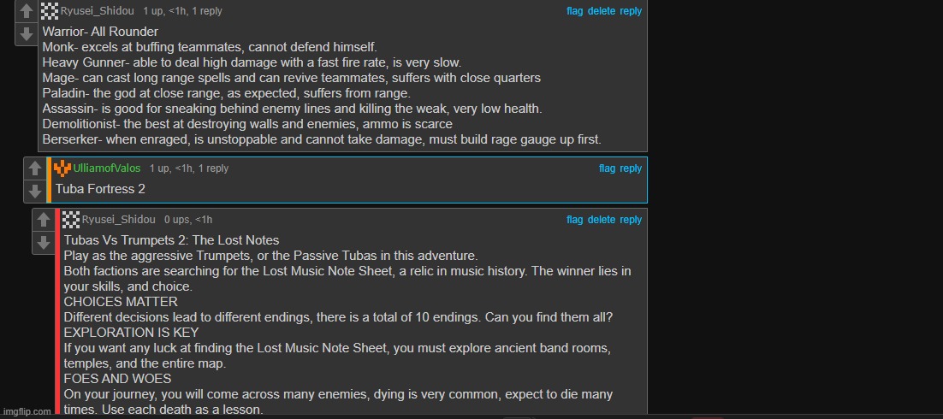Open Ryusei_Shidou profile on the bottom comment
This screenshot has width=943, height=419.
pos(118,220)
